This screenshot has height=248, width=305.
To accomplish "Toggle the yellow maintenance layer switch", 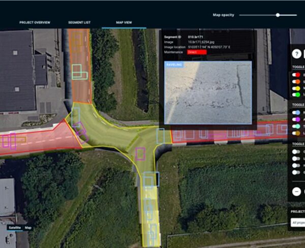I will point(297,88).
